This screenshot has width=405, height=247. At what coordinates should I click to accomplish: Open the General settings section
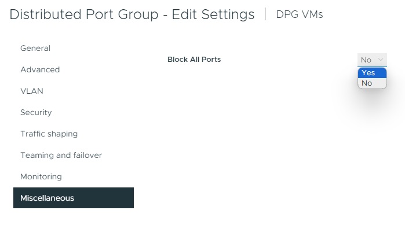pyautogui.click(x=35, y=48)
